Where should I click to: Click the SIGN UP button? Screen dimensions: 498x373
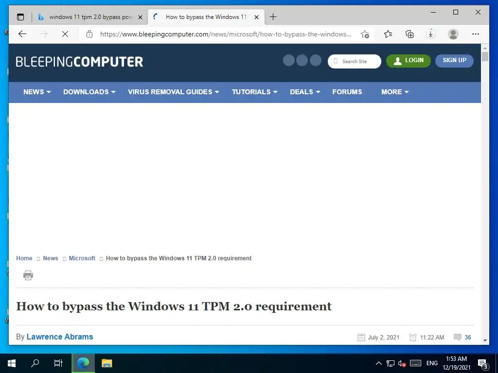(455, 61)
